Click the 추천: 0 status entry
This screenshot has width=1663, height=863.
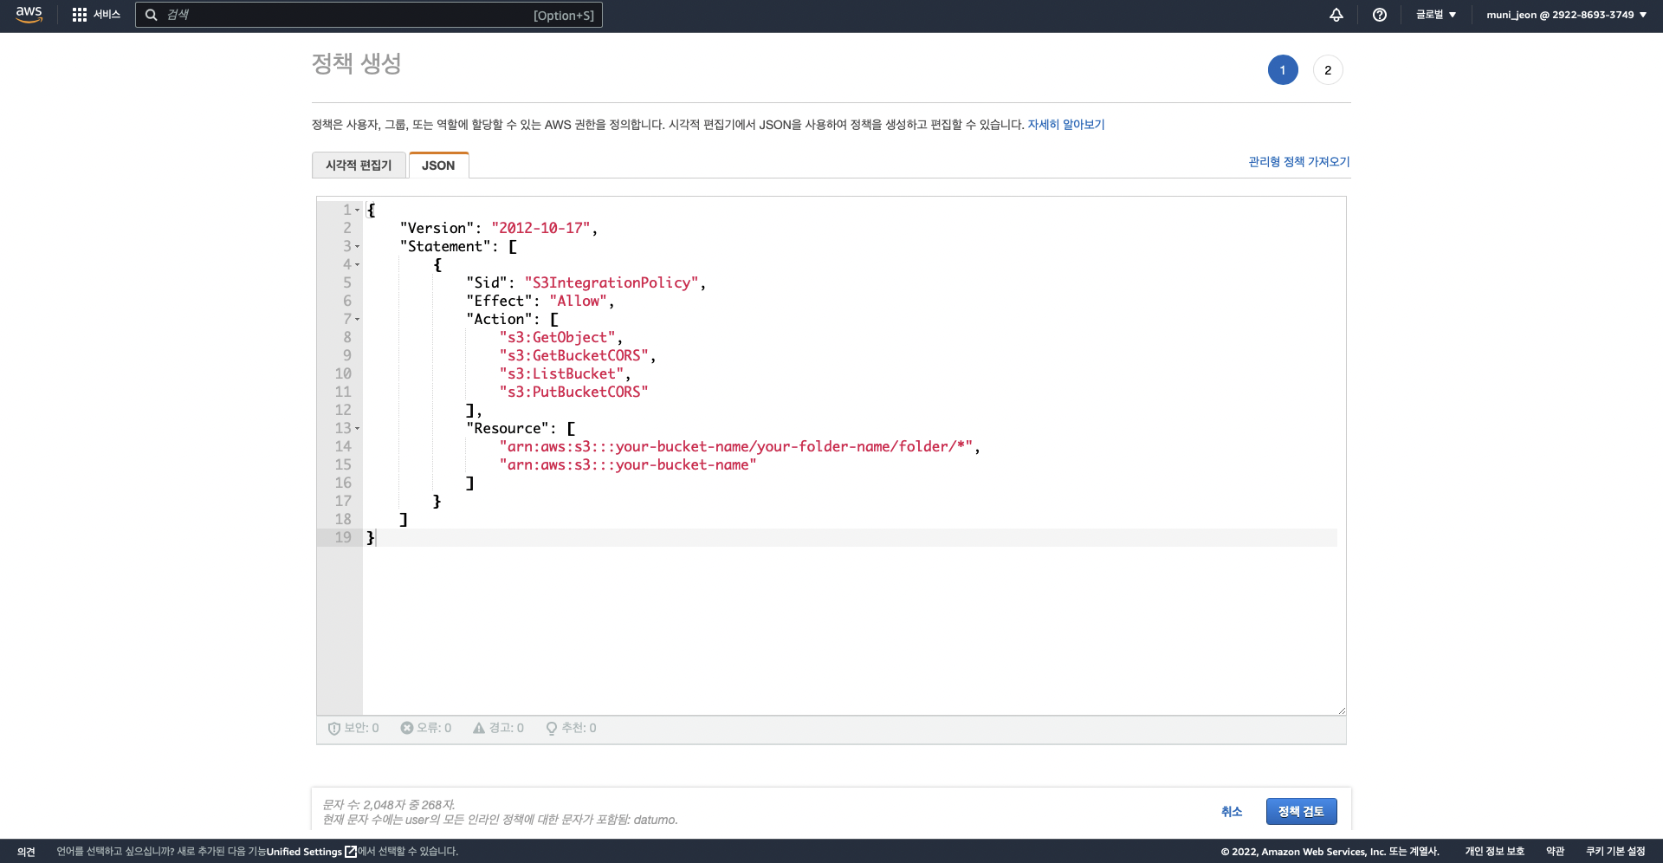click(x=571, y=729)
